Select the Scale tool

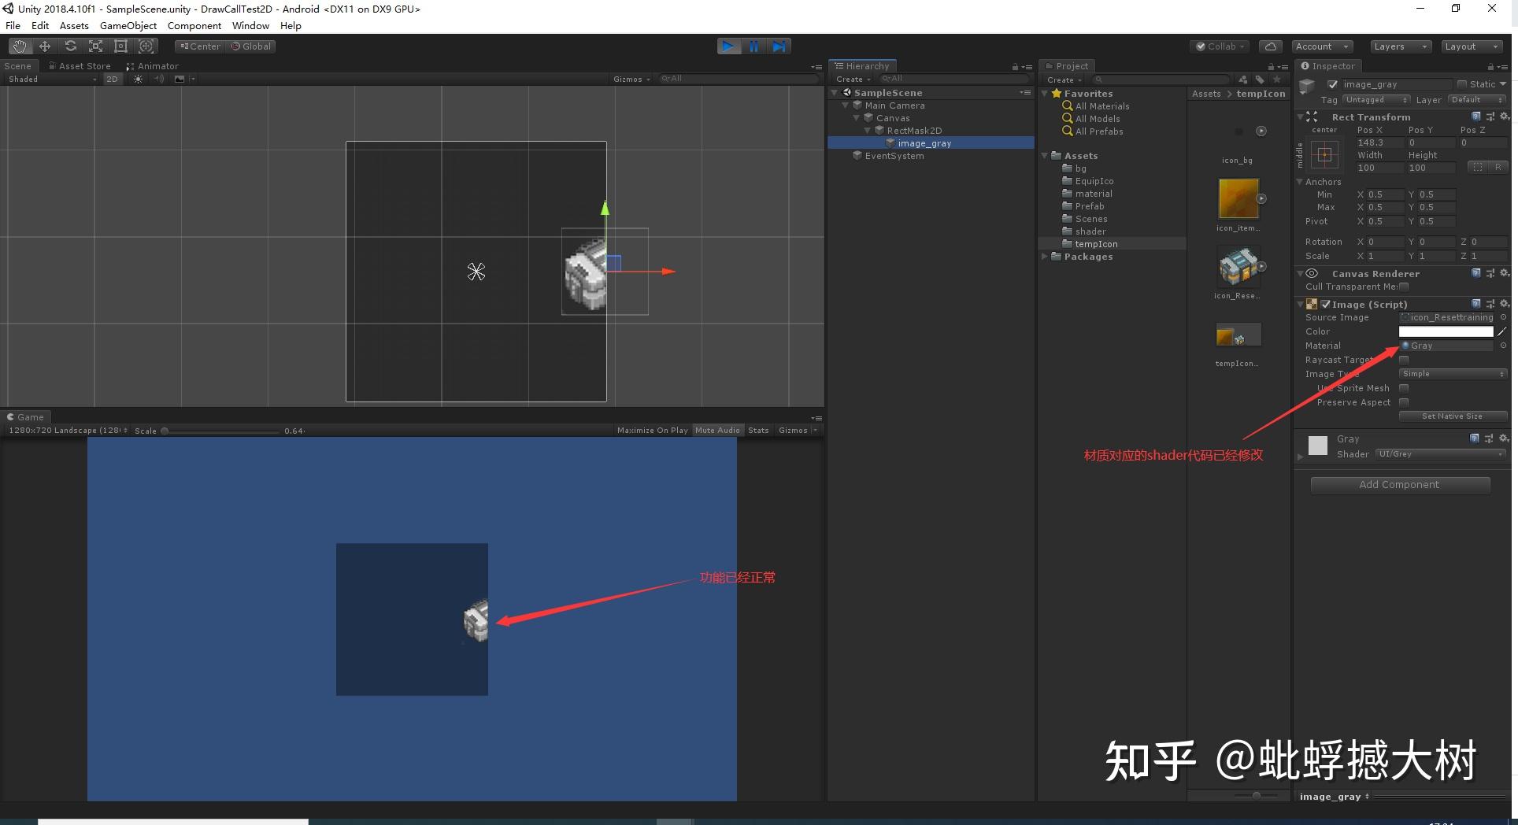coord(95,46)
